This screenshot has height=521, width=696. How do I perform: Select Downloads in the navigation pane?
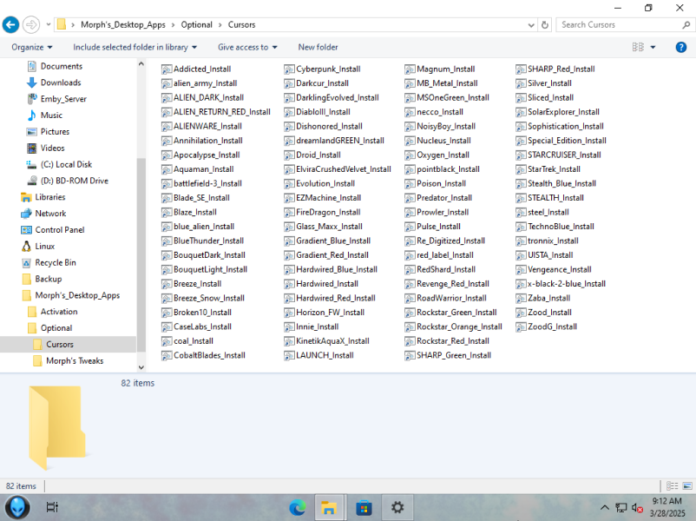61,82
